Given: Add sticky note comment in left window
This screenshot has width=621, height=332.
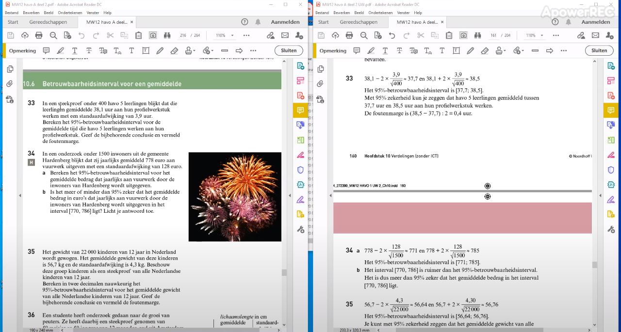Looking at the screenshot, I should coord(46,50).
